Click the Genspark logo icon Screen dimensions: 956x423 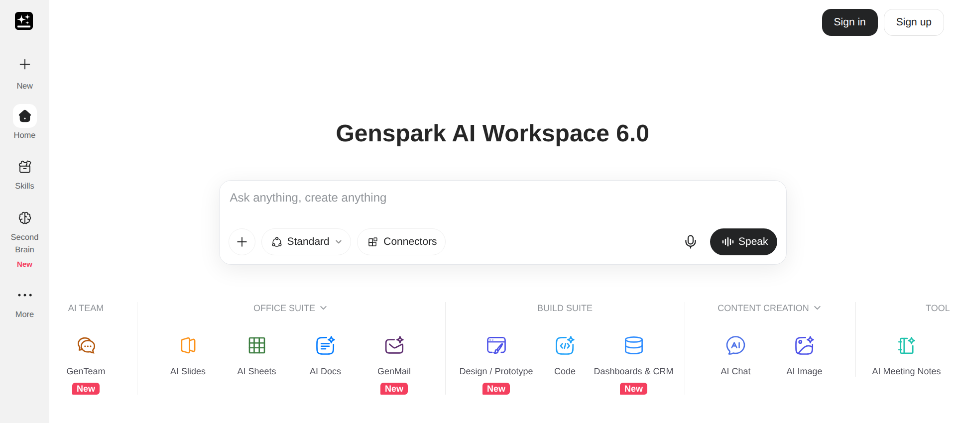[24, 21]
